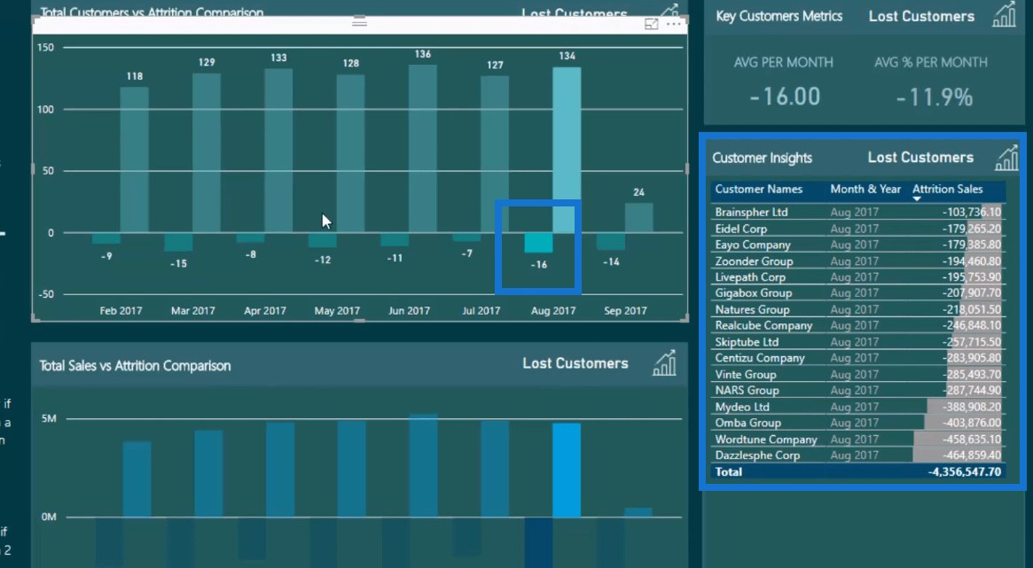Select the Brainspher Ltd row

(x=857, y=212)
